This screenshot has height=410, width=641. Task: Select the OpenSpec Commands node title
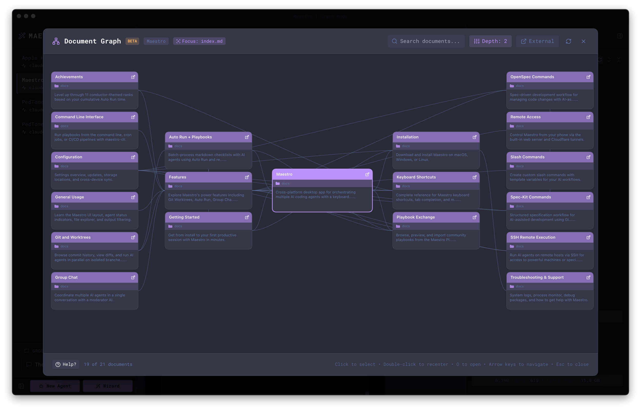tap(532, 77)
